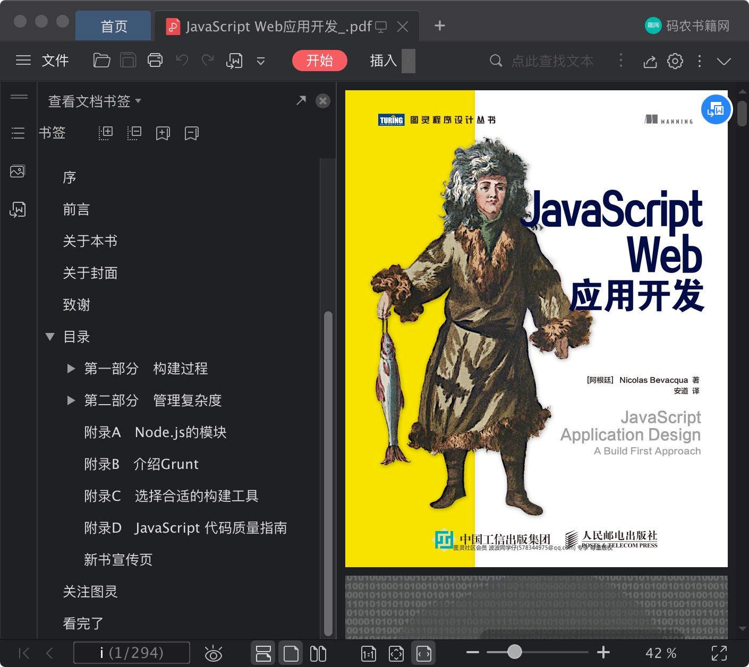Open the sidebar convert document icon
Viewport: 749px width, 667px height.
click(x=18, y=210)
